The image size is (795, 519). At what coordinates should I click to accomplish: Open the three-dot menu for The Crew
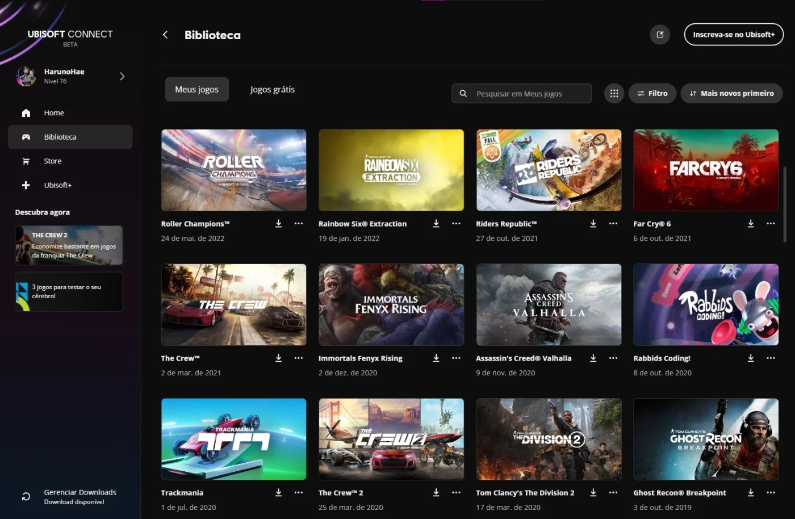(x=299, y=358)
